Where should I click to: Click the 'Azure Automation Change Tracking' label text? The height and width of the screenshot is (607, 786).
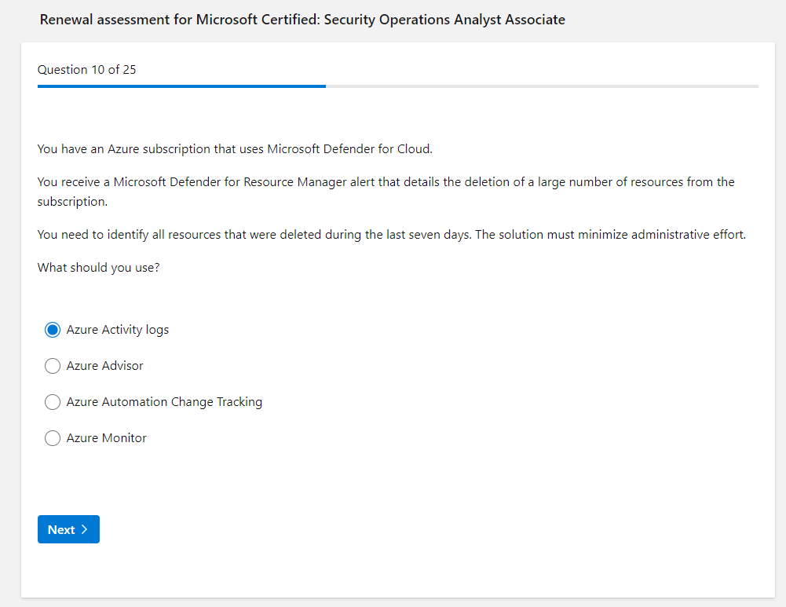[164, 402]
